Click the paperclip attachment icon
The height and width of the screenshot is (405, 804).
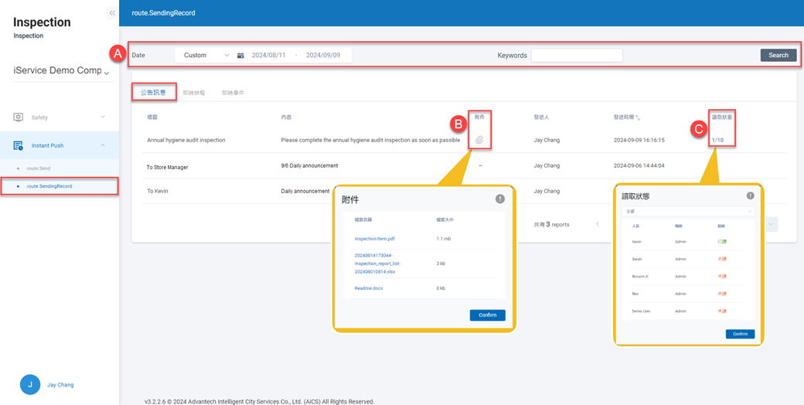(x=479, y=140)
